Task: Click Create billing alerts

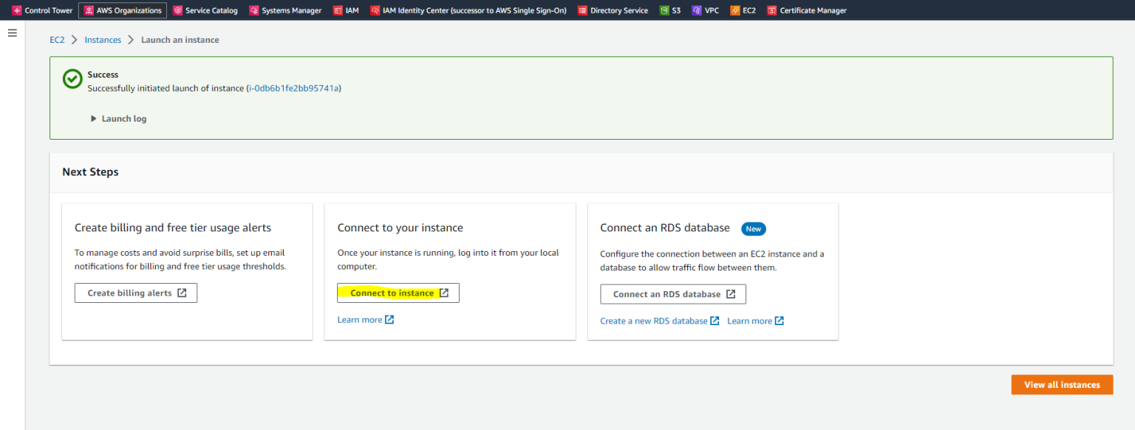Action: tap(135, 293)
